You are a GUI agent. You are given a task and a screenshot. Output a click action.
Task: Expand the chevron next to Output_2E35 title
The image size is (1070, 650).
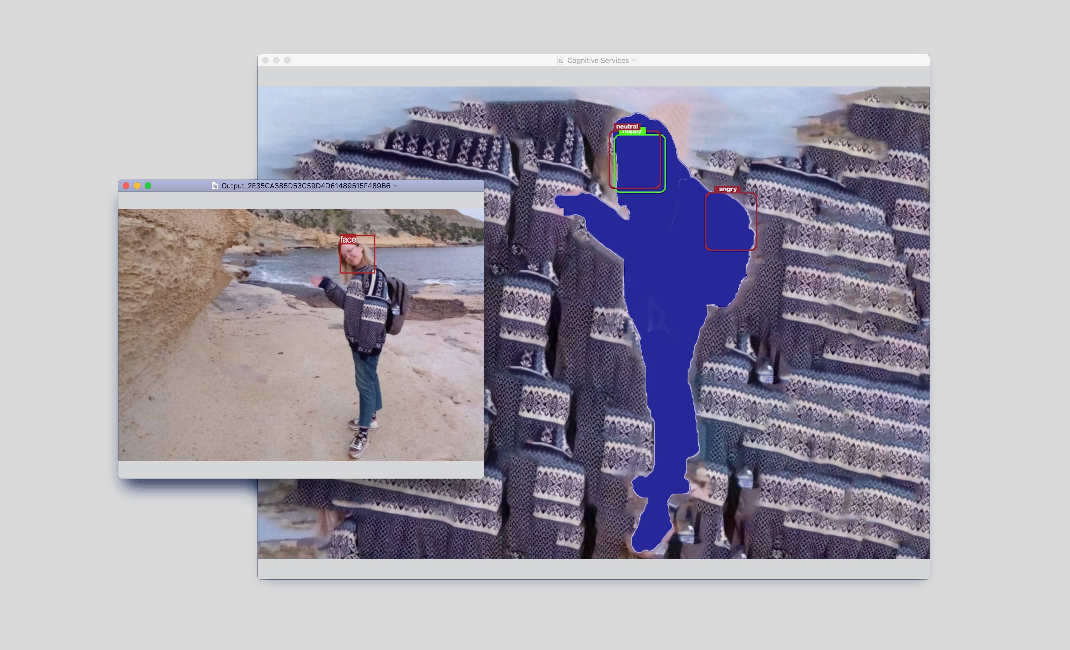(395, 186)
